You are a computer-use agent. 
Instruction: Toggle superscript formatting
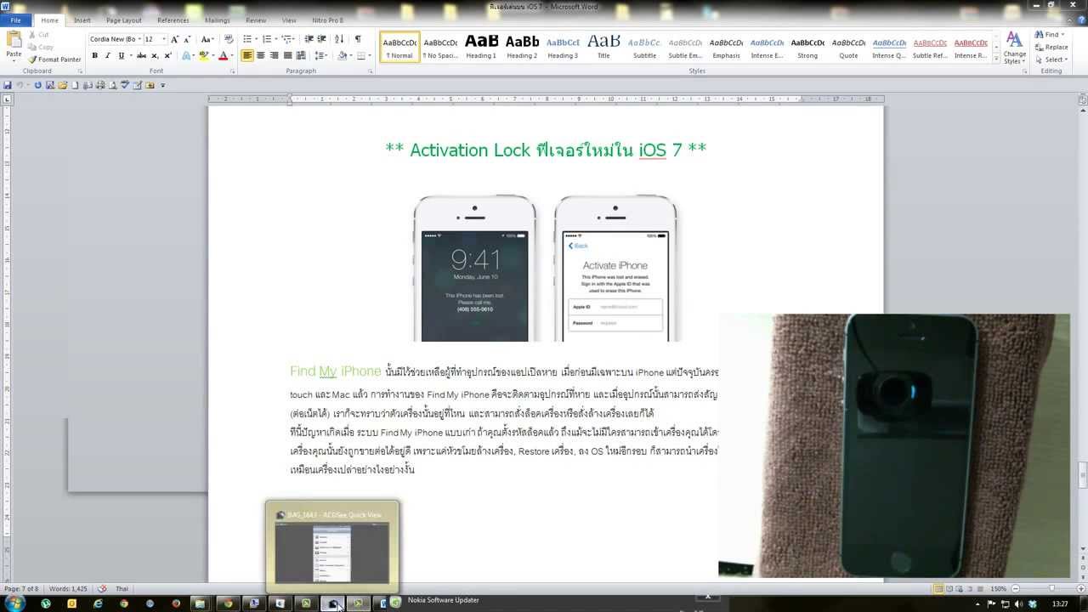(167, 55)
